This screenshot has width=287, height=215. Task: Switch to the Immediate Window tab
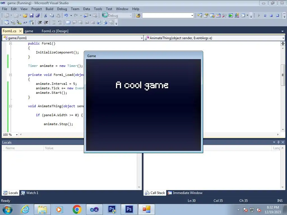(x=185, y=193)
